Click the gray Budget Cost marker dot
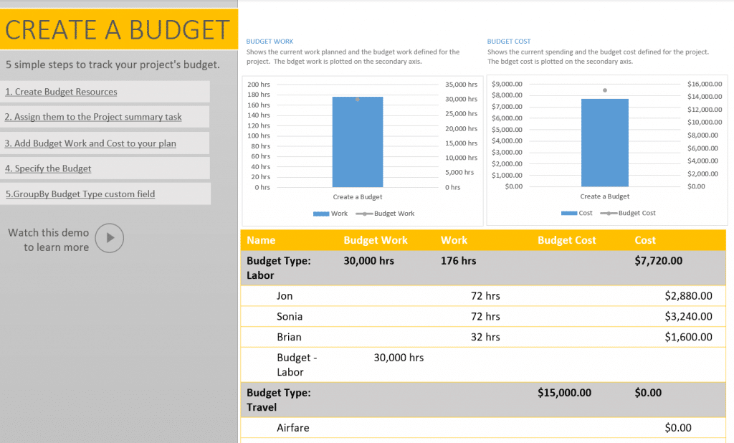Viewport: 734px width, 443px height. coord(604,90)
